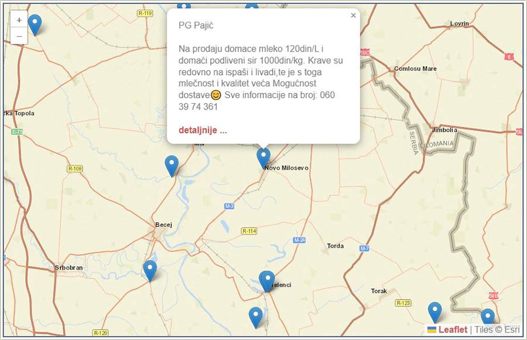527x340 pixels.
Task: Select the marker above the R-123 road badge
Action: (434, 312)
